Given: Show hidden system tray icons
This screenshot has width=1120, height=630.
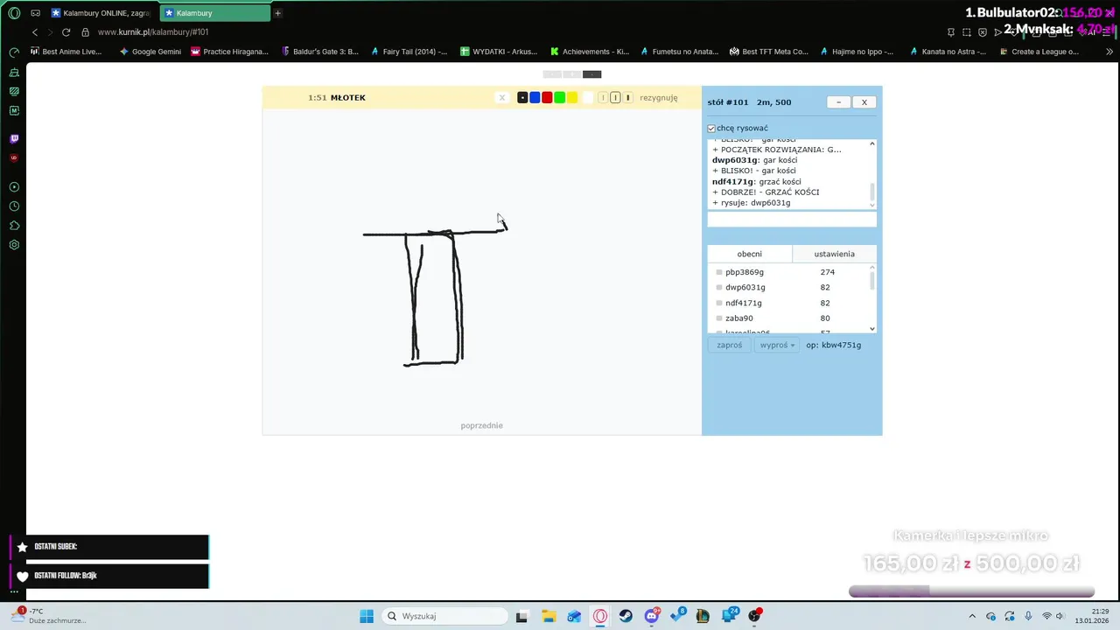Looking at the screenshot, I should [x=973, y=616].
